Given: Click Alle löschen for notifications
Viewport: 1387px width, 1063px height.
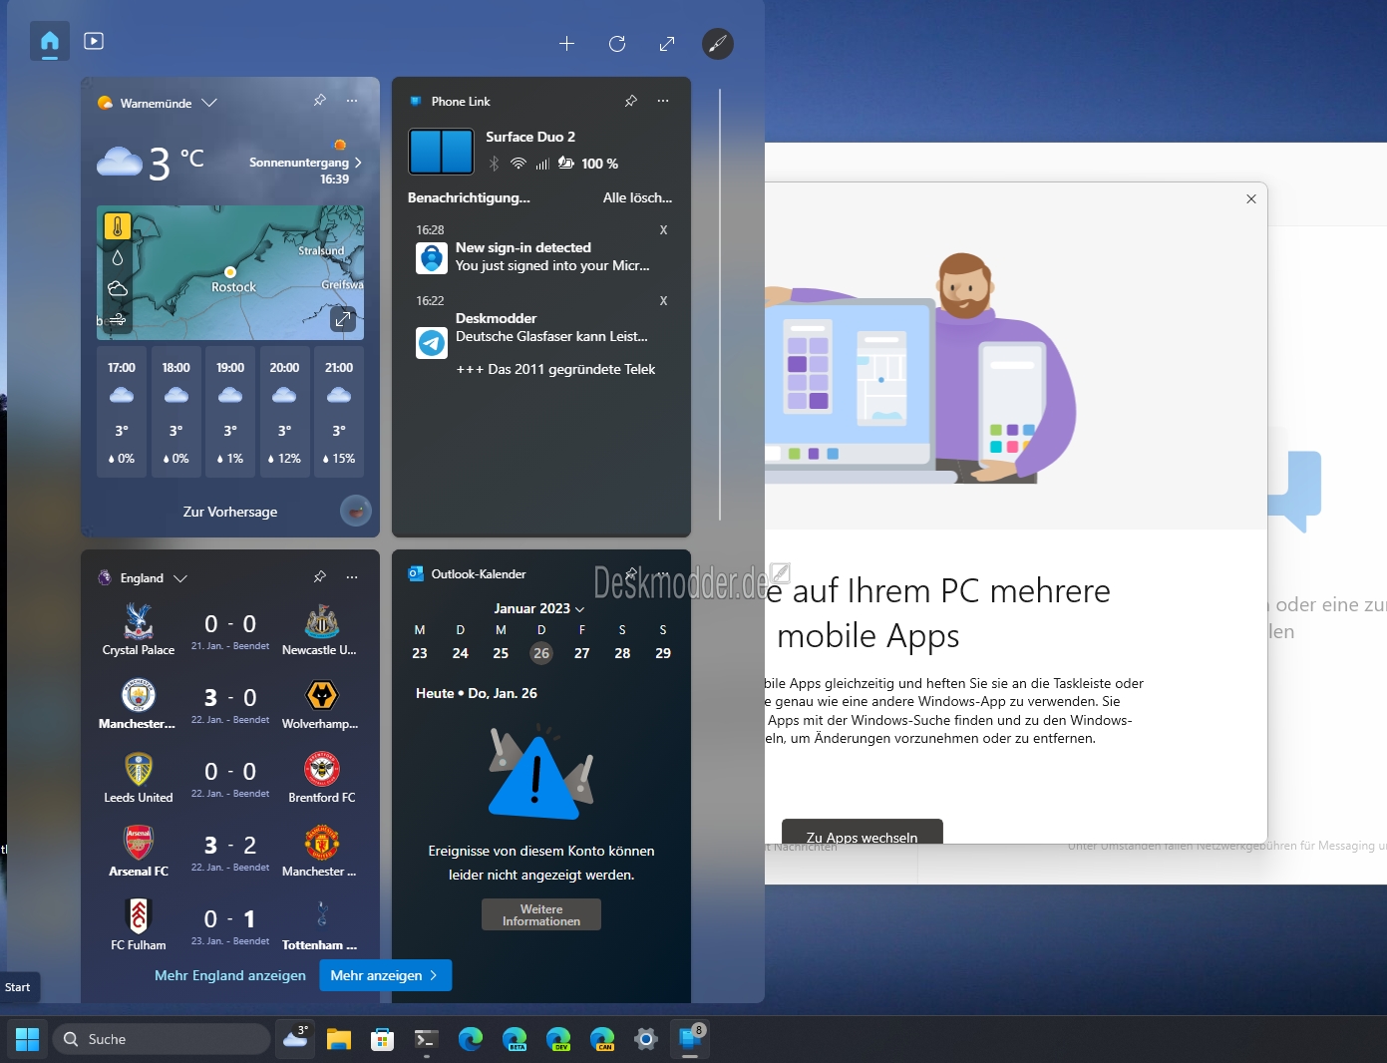Looking at the screenshot, I should [x=637, y=197].
